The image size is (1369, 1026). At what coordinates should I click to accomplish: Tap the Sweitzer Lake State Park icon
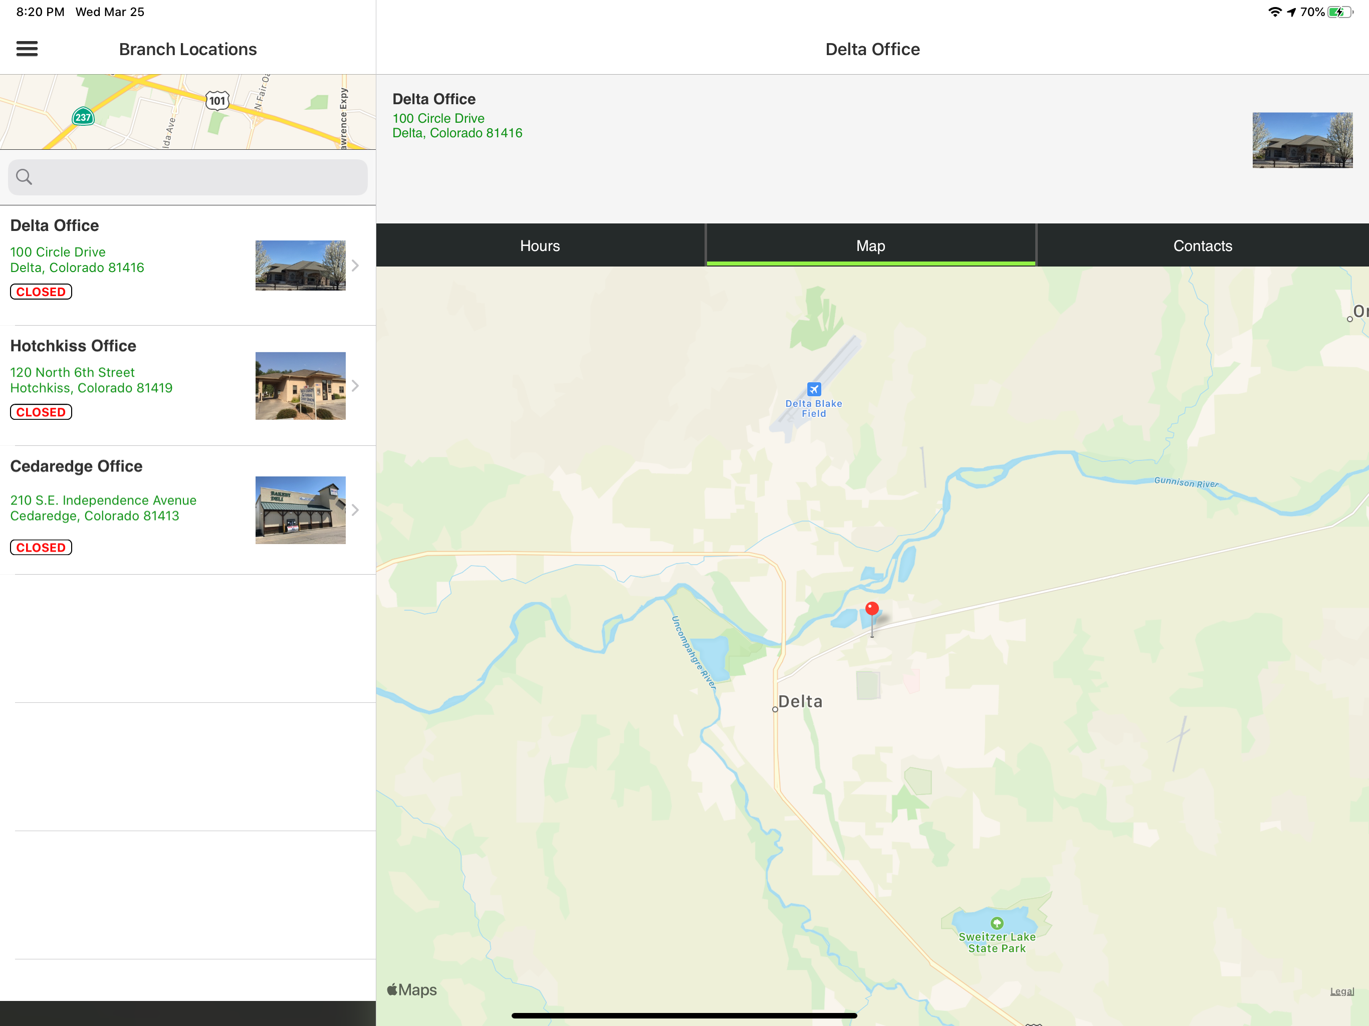point(996,923)
